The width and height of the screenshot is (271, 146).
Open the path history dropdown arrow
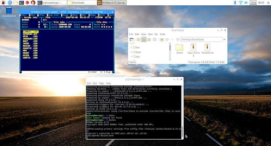point(225,40)
